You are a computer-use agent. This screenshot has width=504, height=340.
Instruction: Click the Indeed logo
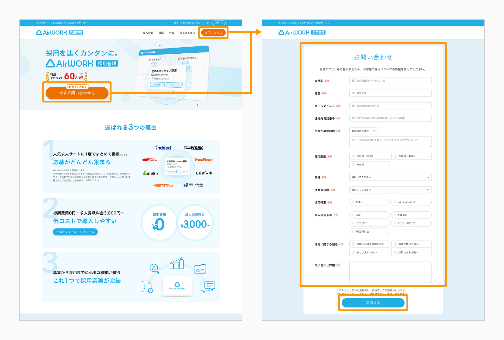(x=163, y=148)
